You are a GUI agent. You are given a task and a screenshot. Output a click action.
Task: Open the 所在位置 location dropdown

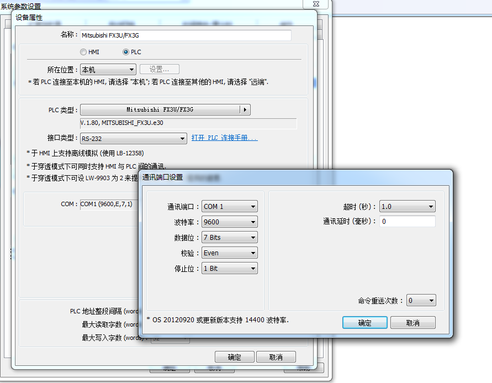[x=108, y=70]
